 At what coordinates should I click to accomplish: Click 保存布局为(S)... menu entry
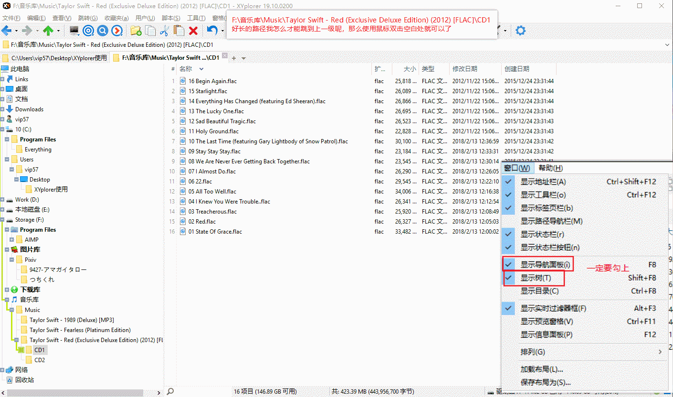546,383
